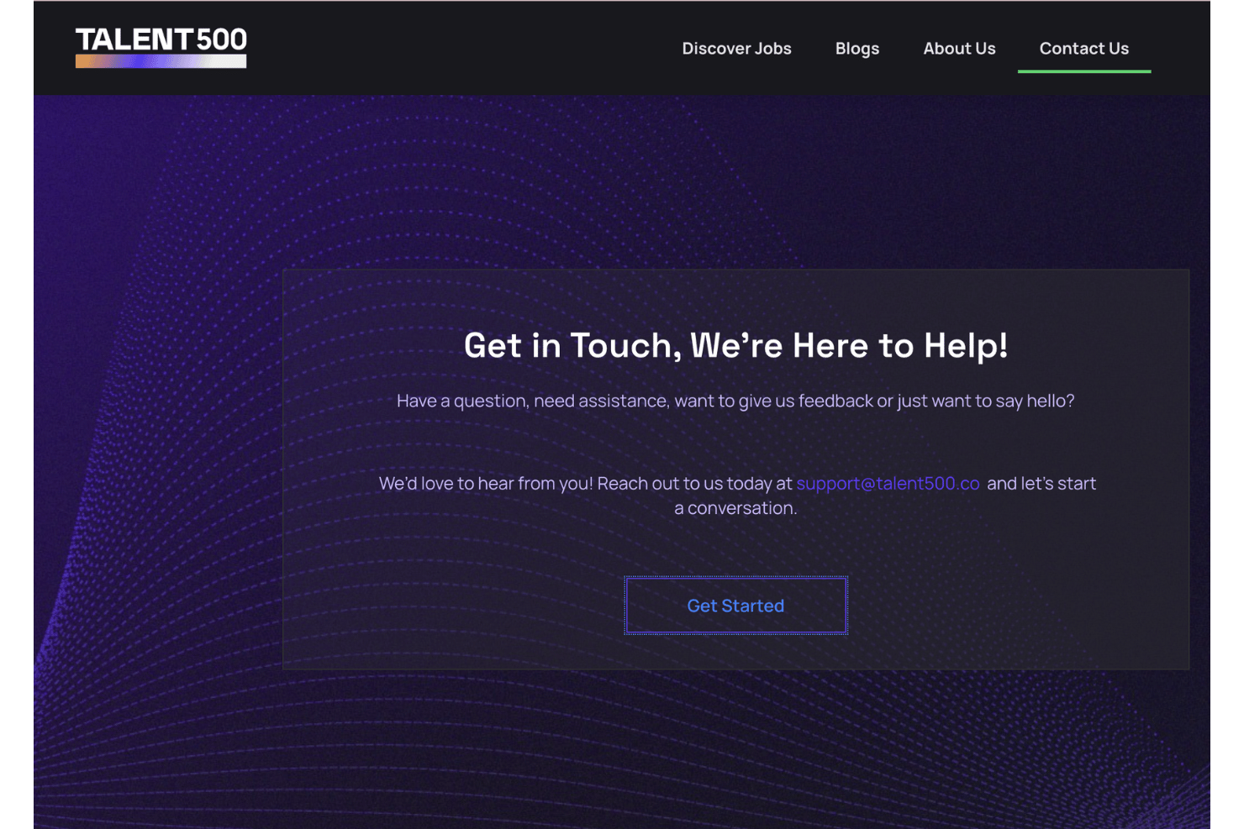Open the About Us page

tap(959, 49)
